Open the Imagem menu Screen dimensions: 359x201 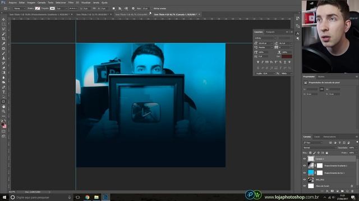[31, 2]
